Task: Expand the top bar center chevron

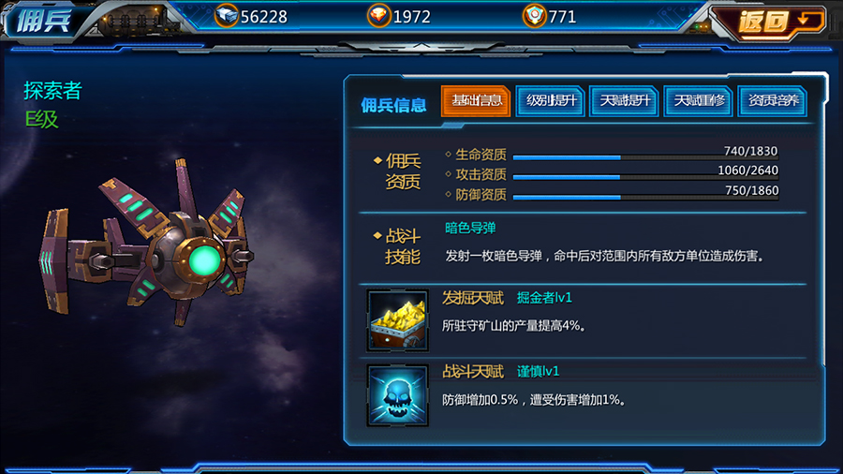Action: [421, 47]
